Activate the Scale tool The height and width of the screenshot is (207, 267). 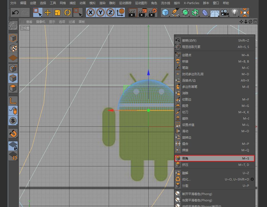click(57, 13)
